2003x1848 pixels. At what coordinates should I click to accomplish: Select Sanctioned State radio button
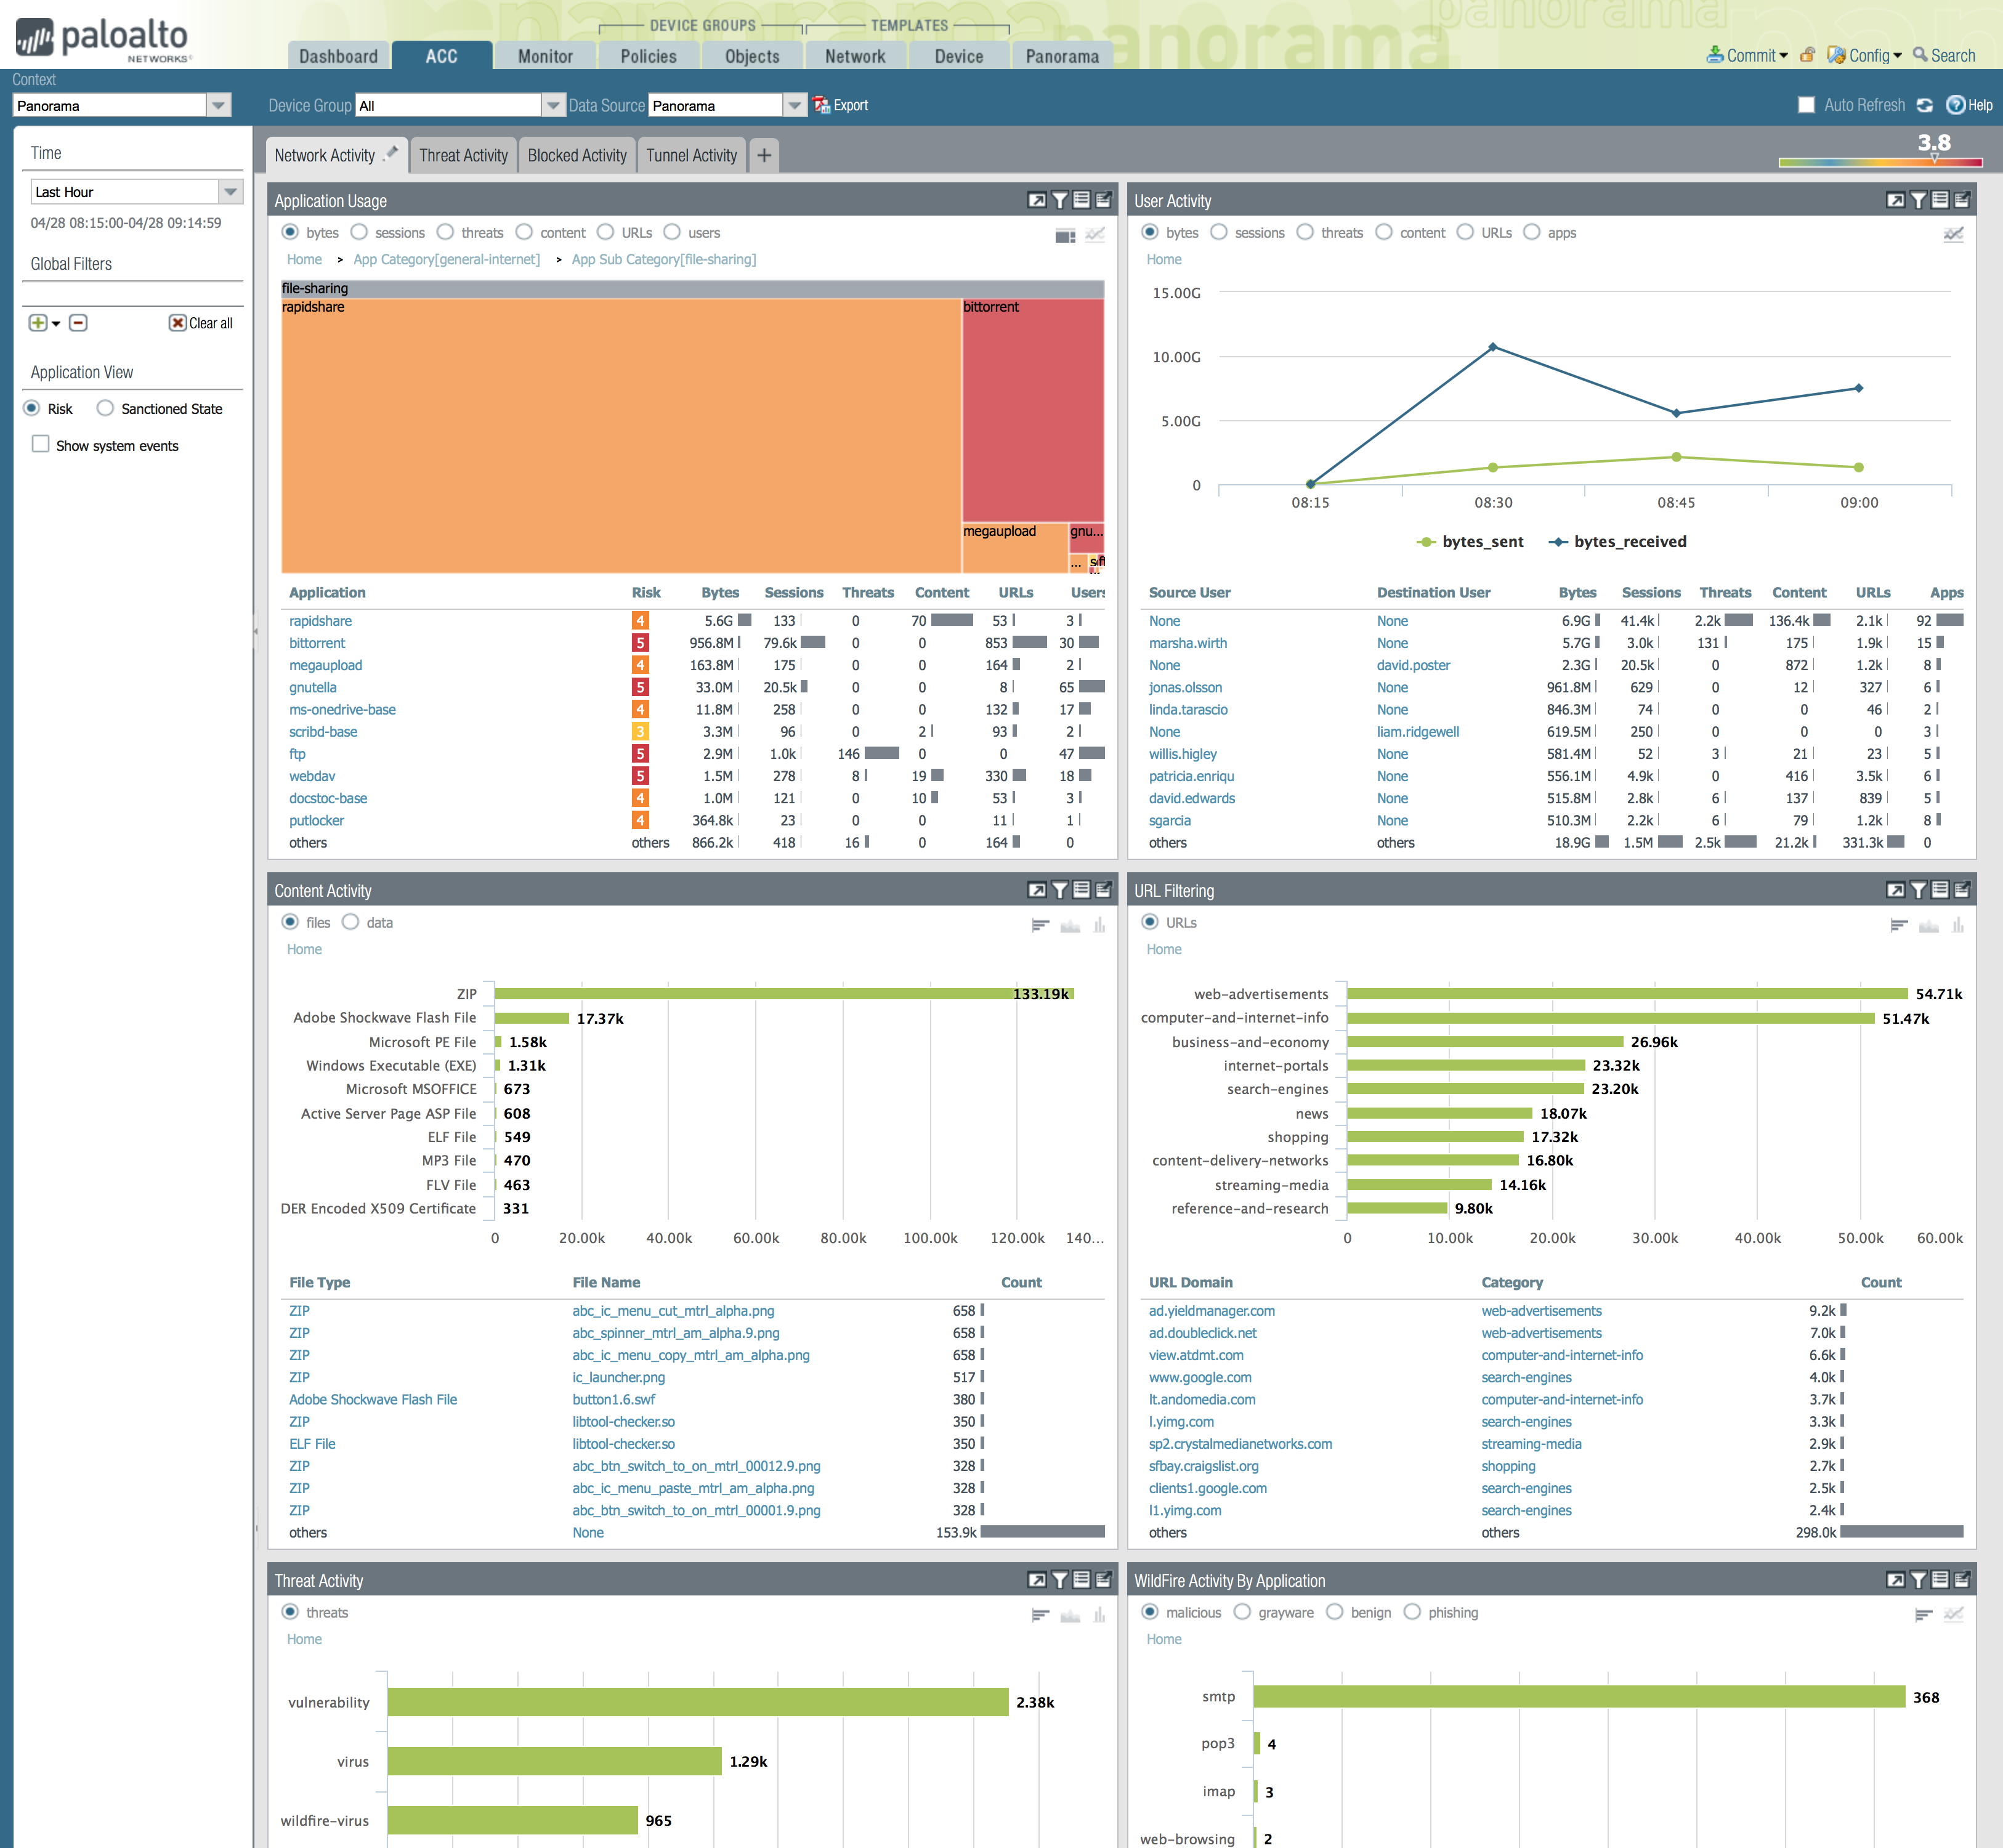tap(105, 408)
